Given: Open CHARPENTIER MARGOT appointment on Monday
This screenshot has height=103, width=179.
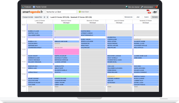Looking at the screenshot, I should pyautogui.click(x=40, y=47).
